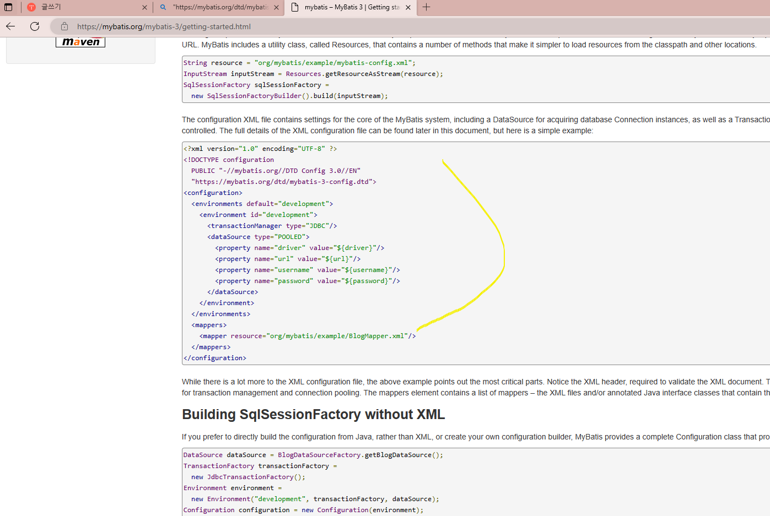Click the dataSource type="POOLED" line

(x=259, y=237)
